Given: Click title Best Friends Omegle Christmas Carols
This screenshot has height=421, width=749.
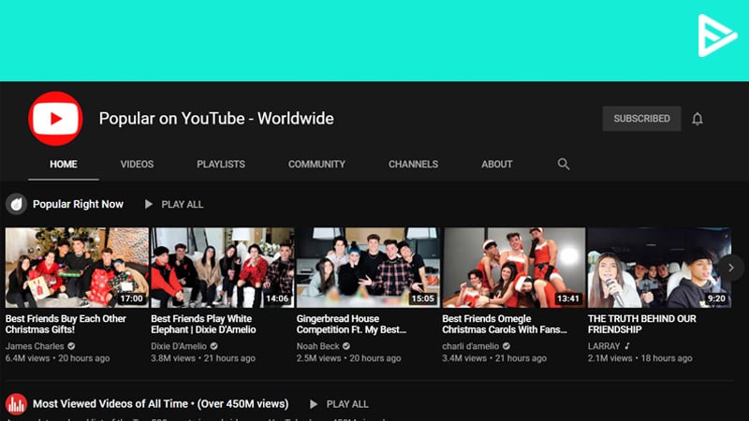Looking at the screenshot, I should (x=505, y=324).
